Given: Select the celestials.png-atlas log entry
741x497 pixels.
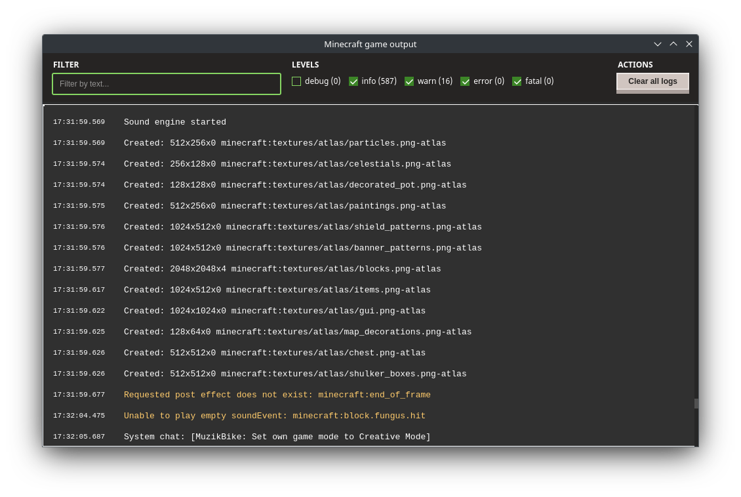Looking at the screenshot, I should pos(287,164).
